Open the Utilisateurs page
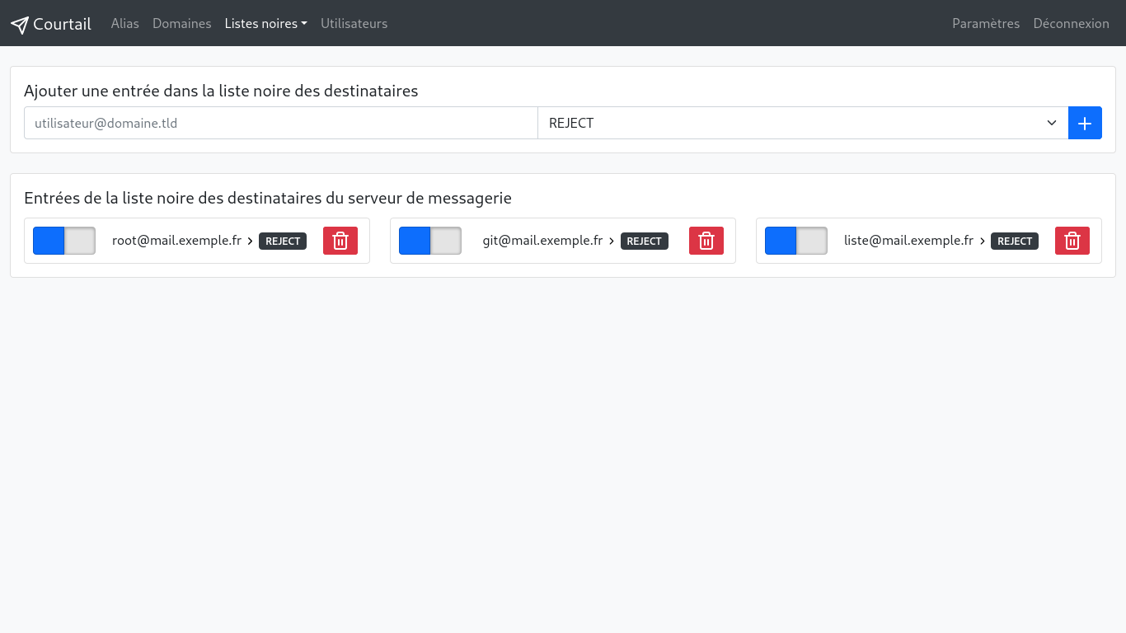This screenshot has width=1126, height=633. click(354, 24)
